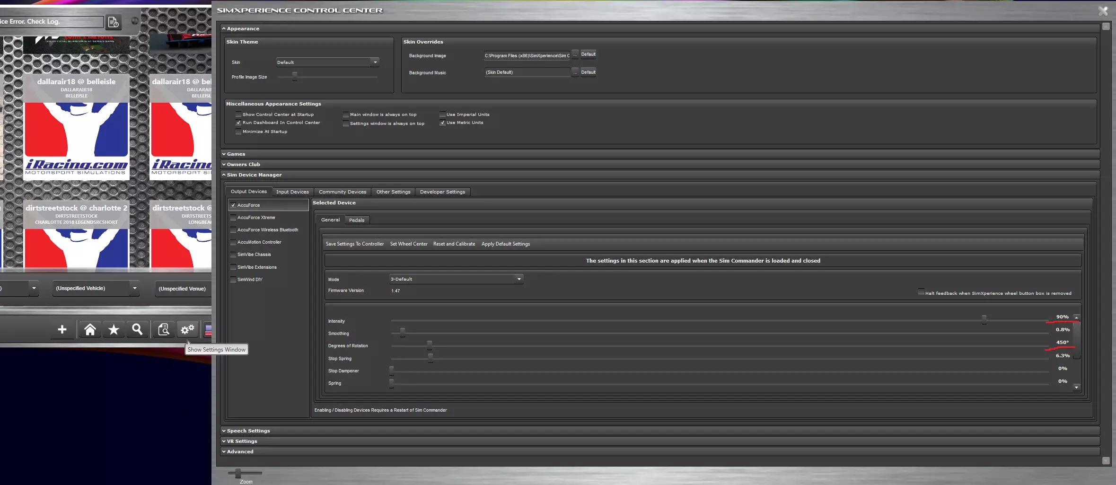Screen dimensions: 1116x485
Task: Select the dallarair18 @ belleisle profile thumbnail
Action: coord(76,128)
